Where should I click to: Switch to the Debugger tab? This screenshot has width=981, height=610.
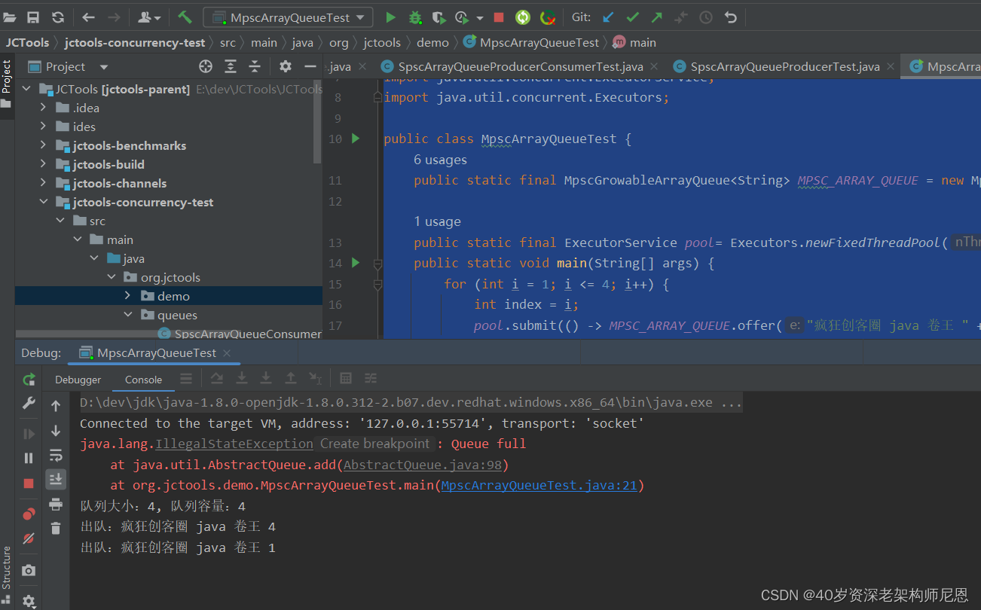(78, 380)
